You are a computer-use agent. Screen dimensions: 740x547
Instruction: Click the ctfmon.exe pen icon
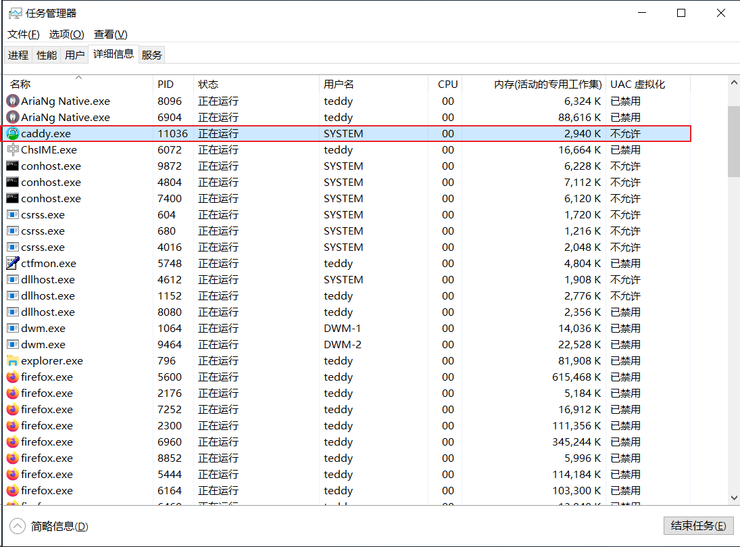click(13, 263)
